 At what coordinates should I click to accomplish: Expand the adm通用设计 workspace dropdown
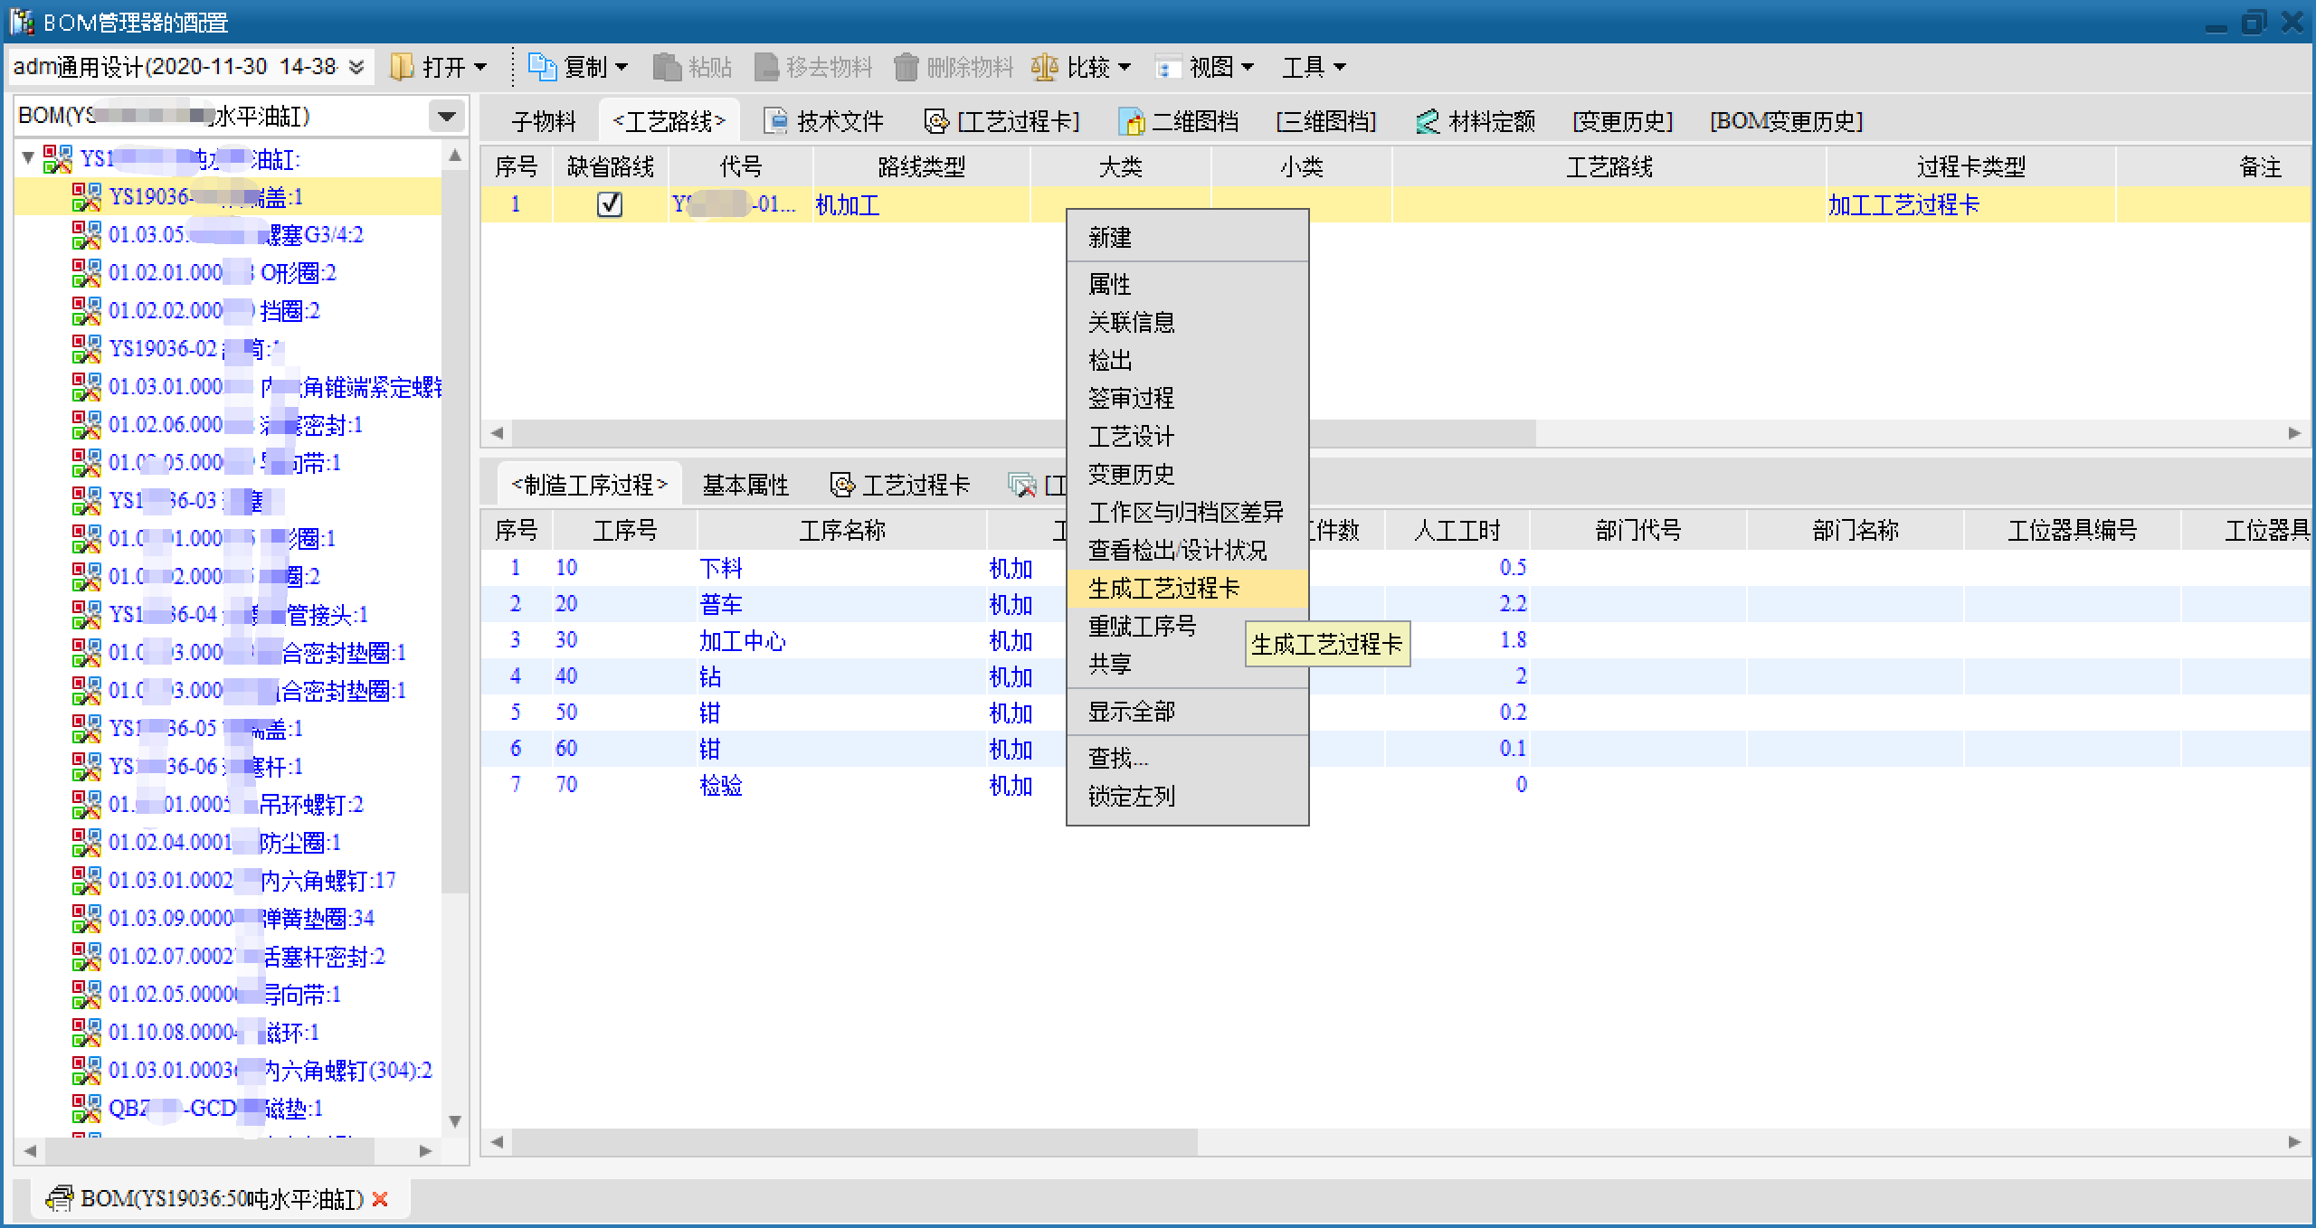click(356, 67)
